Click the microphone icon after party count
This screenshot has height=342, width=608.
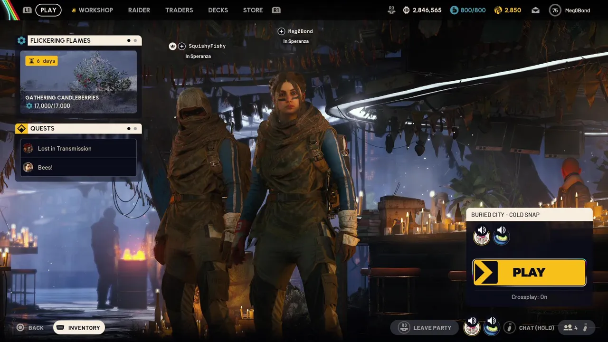585,328
